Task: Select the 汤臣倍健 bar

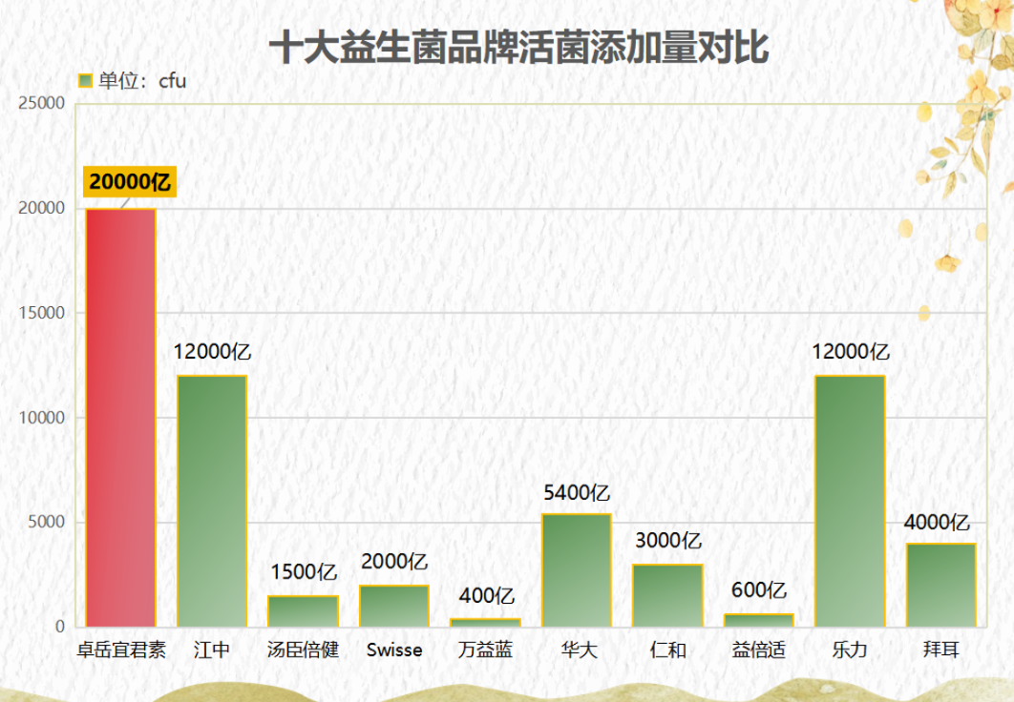Action: (304, 611)
